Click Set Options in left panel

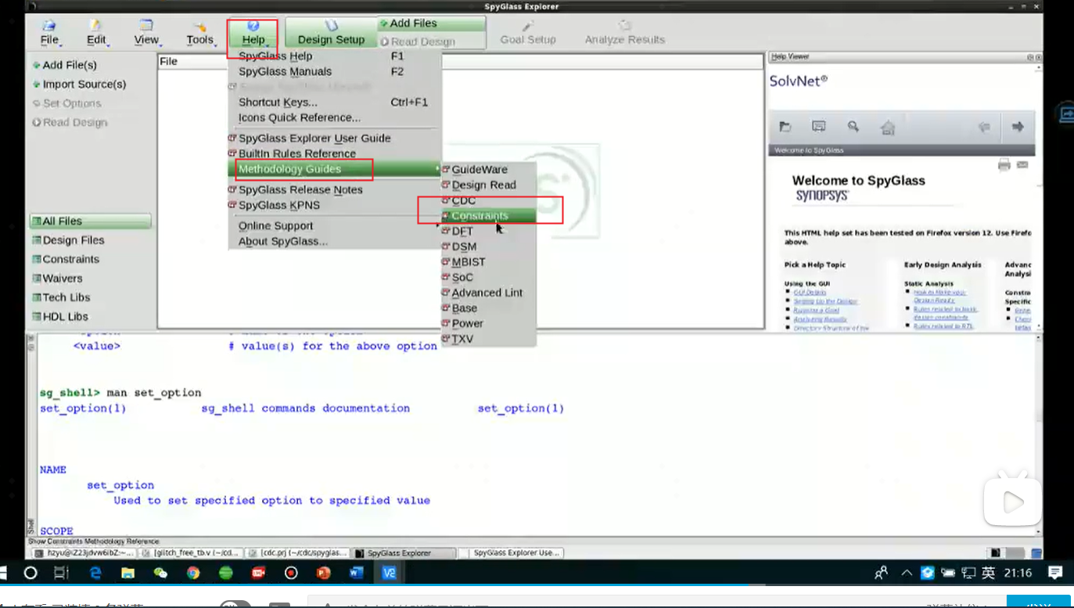point(66,103)
